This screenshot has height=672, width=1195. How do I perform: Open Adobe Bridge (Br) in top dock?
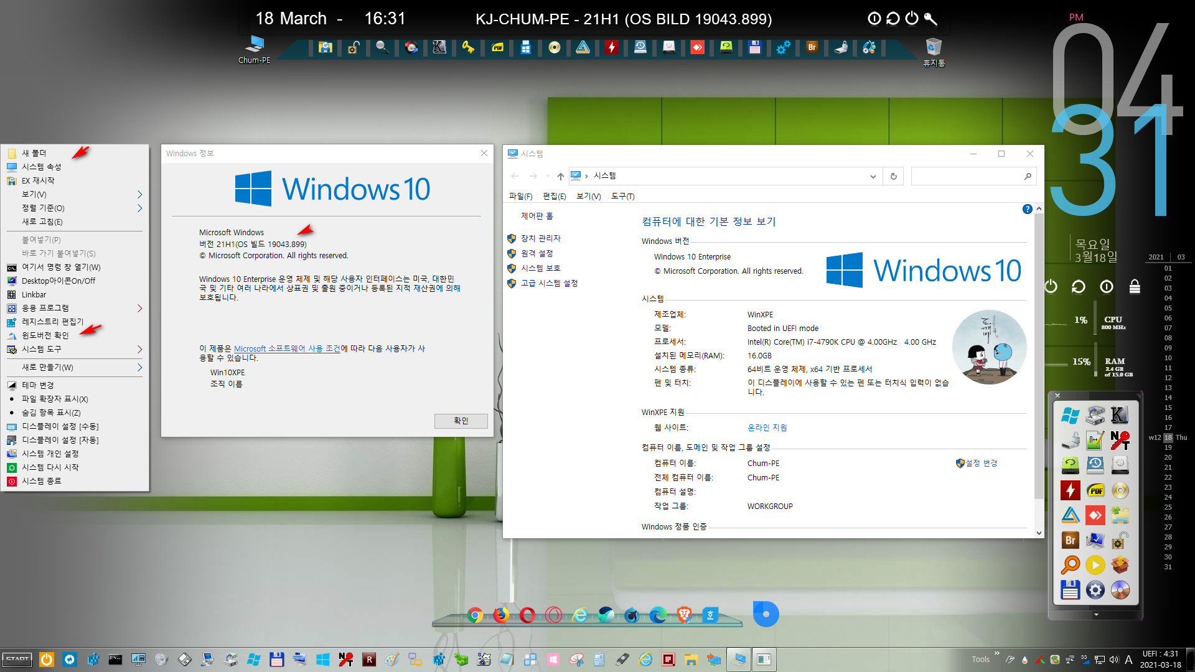pos(812,47)
